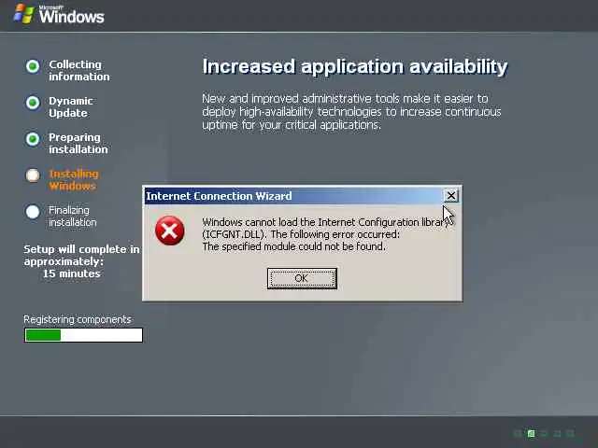The height and width of the screenshot is (448, 598).
Task: Select the Installing Windows step indicator
Action: point(33,175)
